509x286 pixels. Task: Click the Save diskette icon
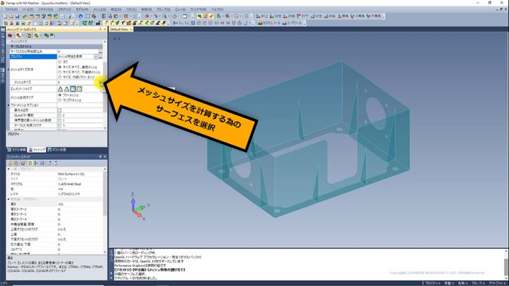(18, 17)
